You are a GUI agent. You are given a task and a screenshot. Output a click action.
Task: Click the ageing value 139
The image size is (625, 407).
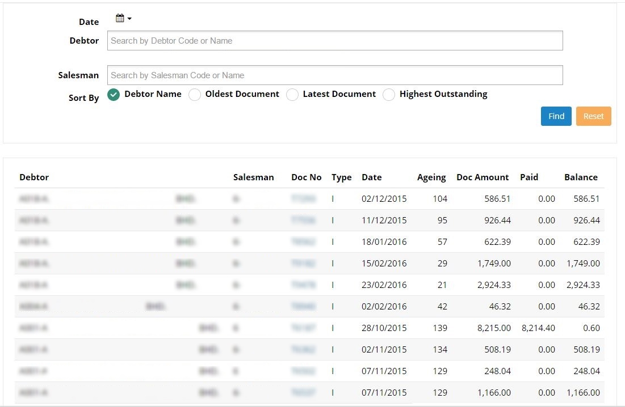[x=440, y=328]
